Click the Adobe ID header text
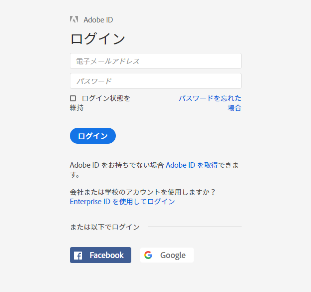Viewport: 311px width, 292px height. (98, 20)
